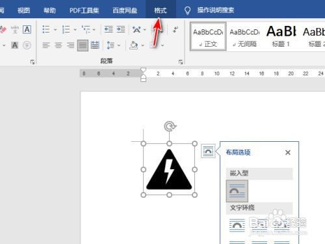Toggle show/hide paragraph marks

tap(175, 29)
